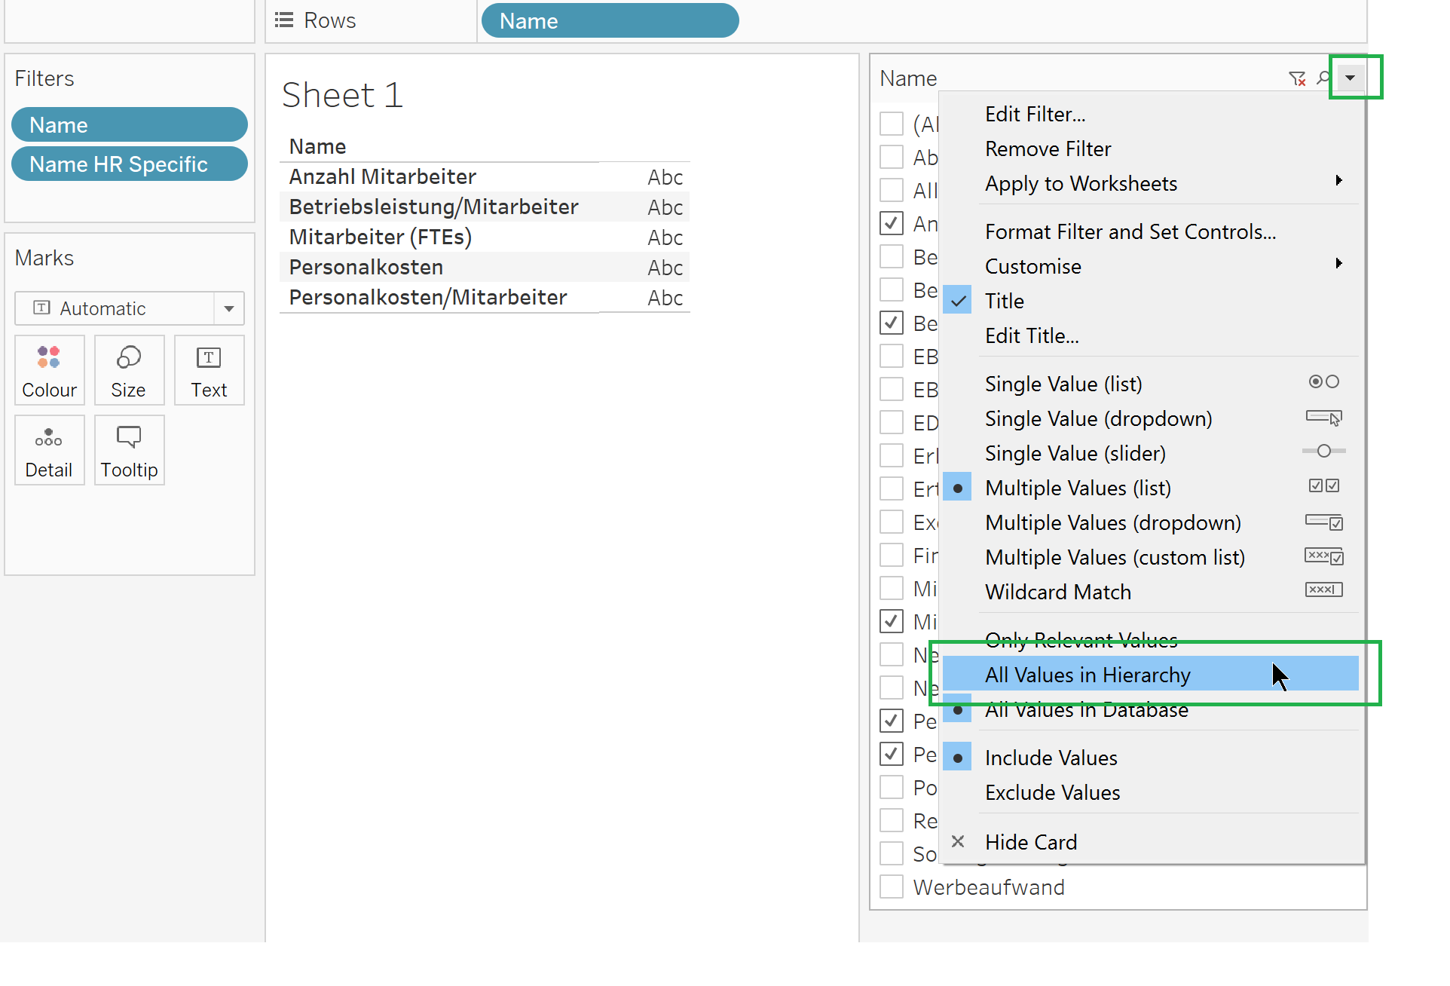The height and width of the screenshot is (986, 1450).
Task: Click the Name pill on Rows shelf
Action: tap(609, 21)
